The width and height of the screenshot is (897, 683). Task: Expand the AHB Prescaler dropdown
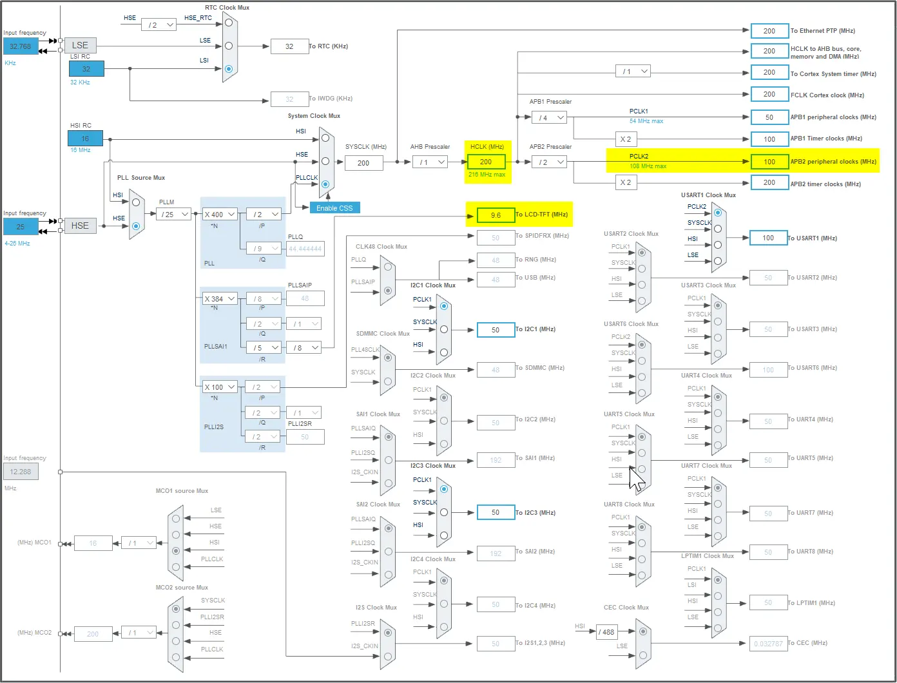[x=430, y=162]
